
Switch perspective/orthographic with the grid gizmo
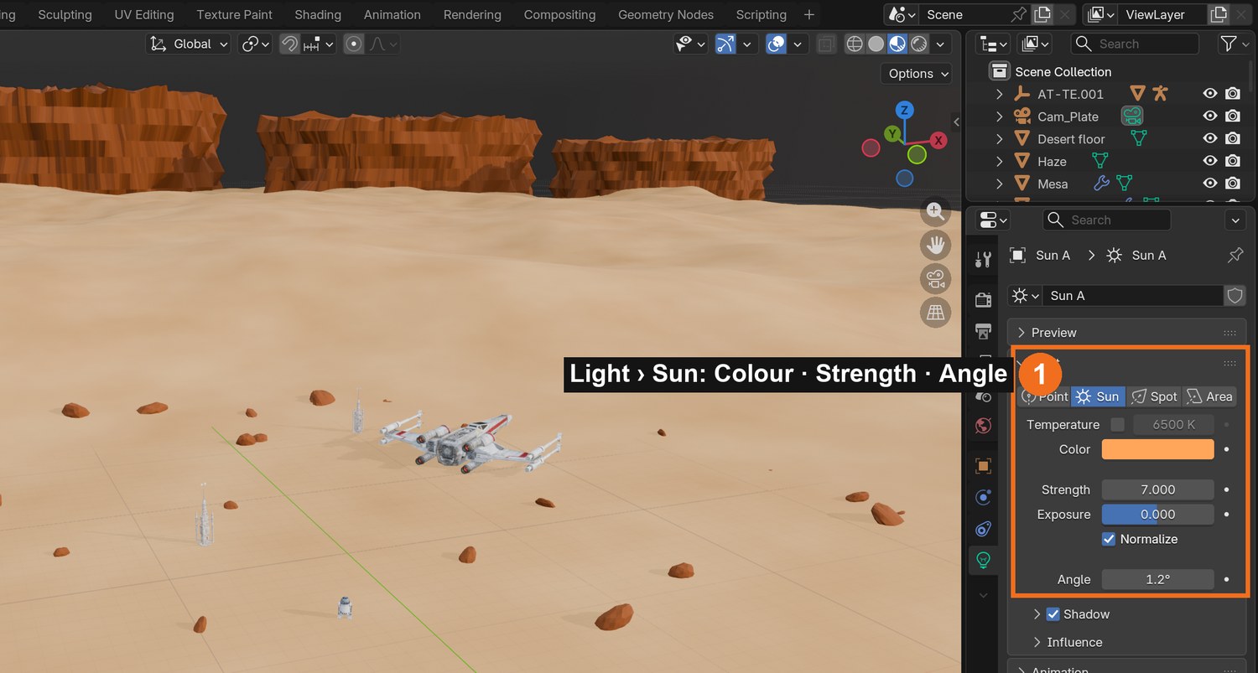tap(935, 313)
